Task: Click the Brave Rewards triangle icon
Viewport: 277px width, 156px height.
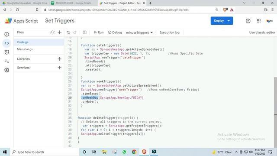Action: click(x=232, y=10)
